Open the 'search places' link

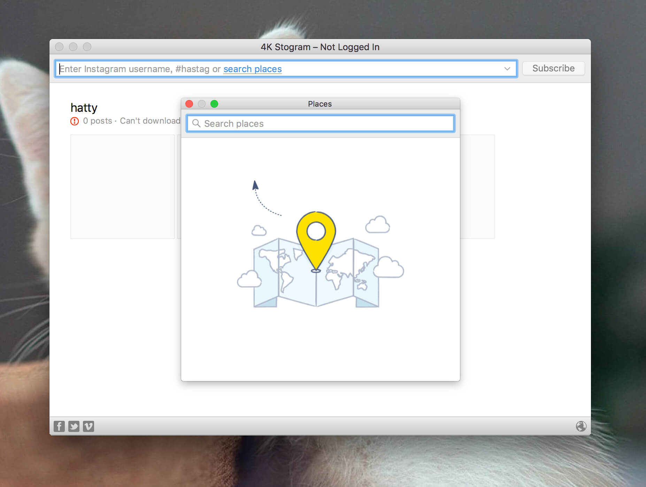(253, 69)
